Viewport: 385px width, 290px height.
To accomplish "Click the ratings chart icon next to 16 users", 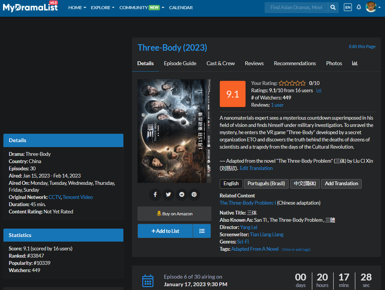I will (319, 91).
